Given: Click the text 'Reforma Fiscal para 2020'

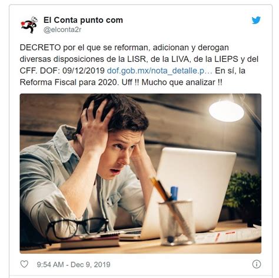Looking at the screenshot, I should point(69,82).
